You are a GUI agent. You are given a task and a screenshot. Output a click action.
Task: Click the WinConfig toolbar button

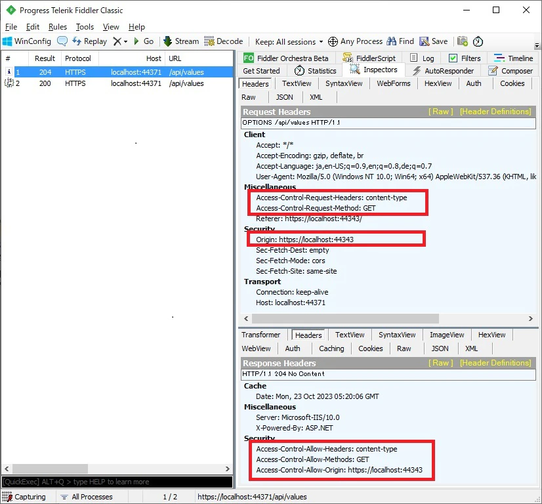[27, 41]
